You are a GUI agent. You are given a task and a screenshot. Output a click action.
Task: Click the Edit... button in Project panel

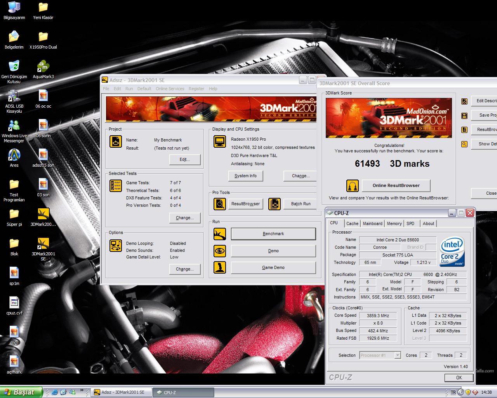tap(185, 159)
